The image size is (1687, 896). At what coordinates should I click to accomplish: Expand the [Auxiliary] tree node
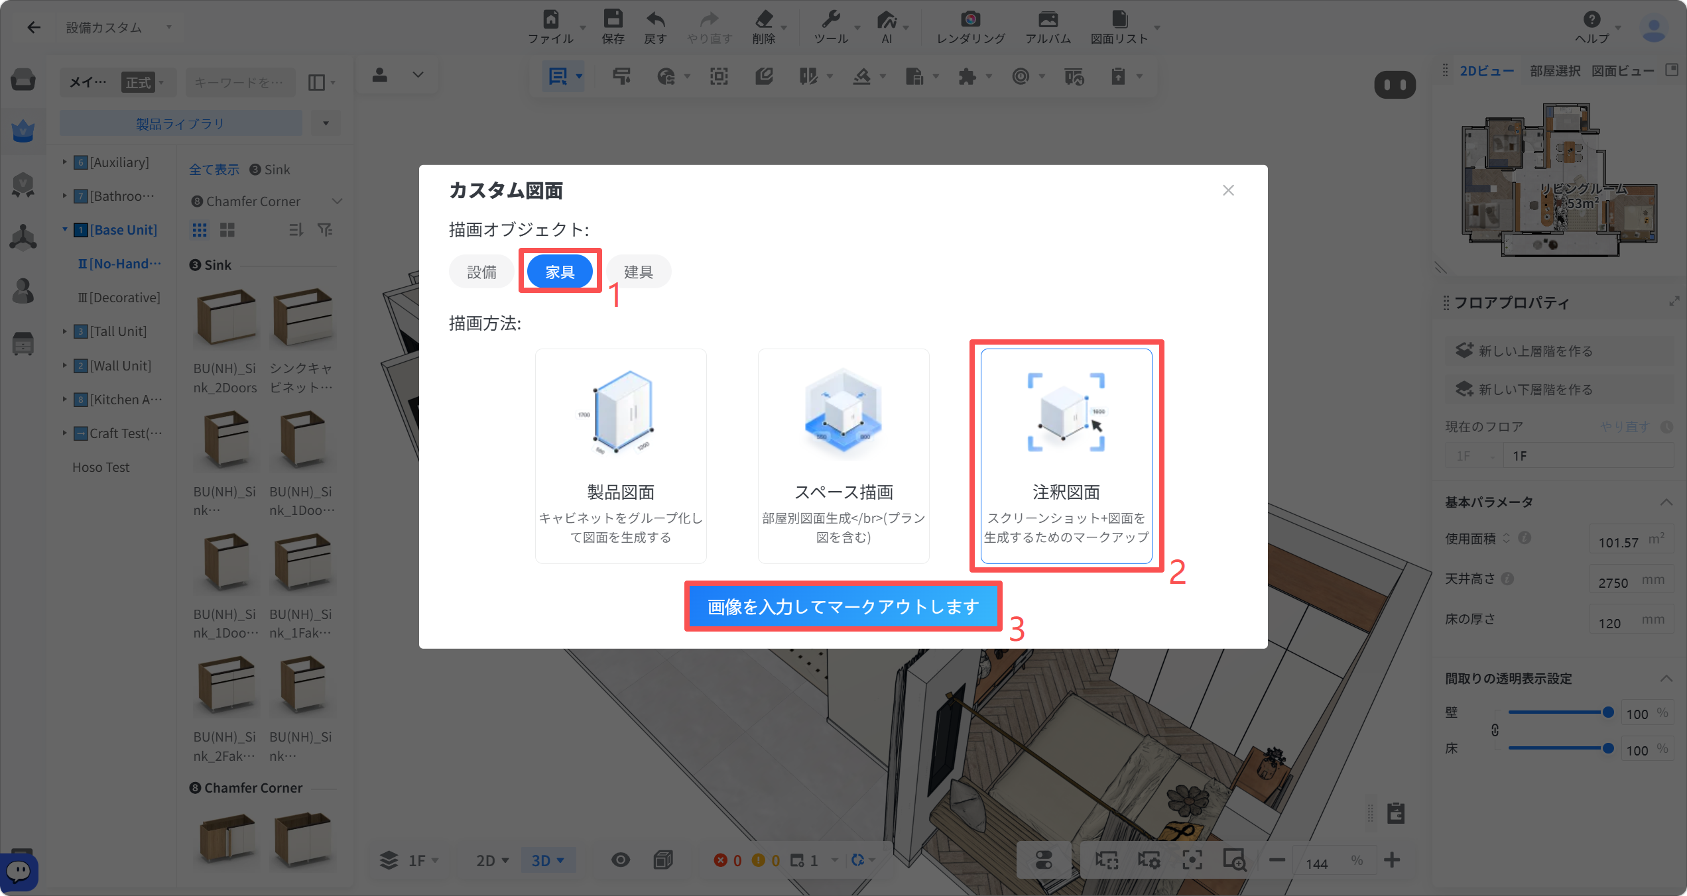pos(64,162)
